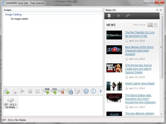Minimize the DAEMON Tools Lite window
Image resolution: width=166 pixels, height=124 pixels.
[146, 2]
